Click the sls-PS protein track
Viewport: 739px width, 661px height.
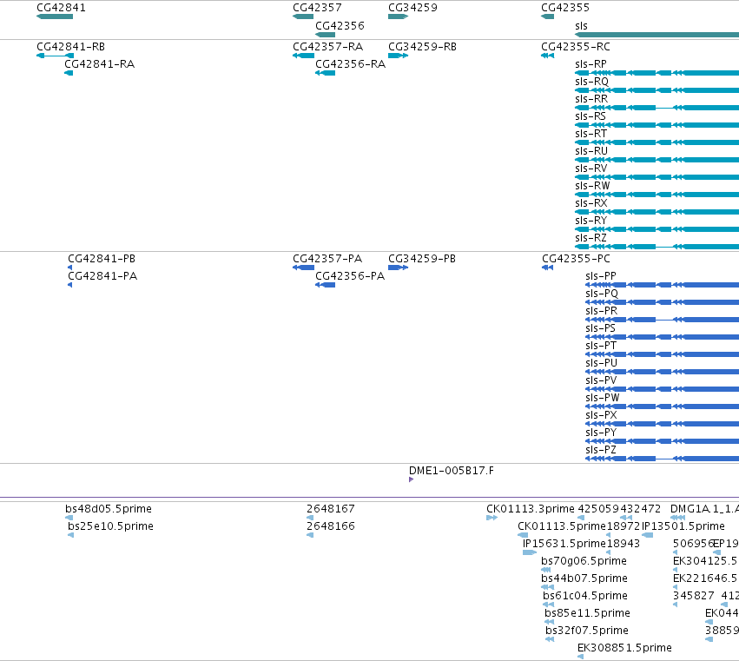coord(663,338)
